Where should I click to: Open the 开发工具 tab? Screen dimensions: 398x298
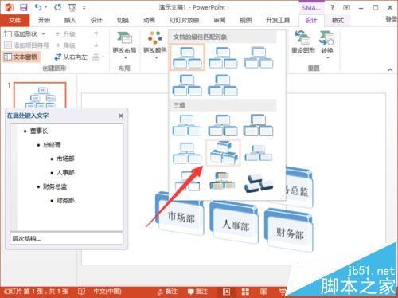tap(278, 20)
